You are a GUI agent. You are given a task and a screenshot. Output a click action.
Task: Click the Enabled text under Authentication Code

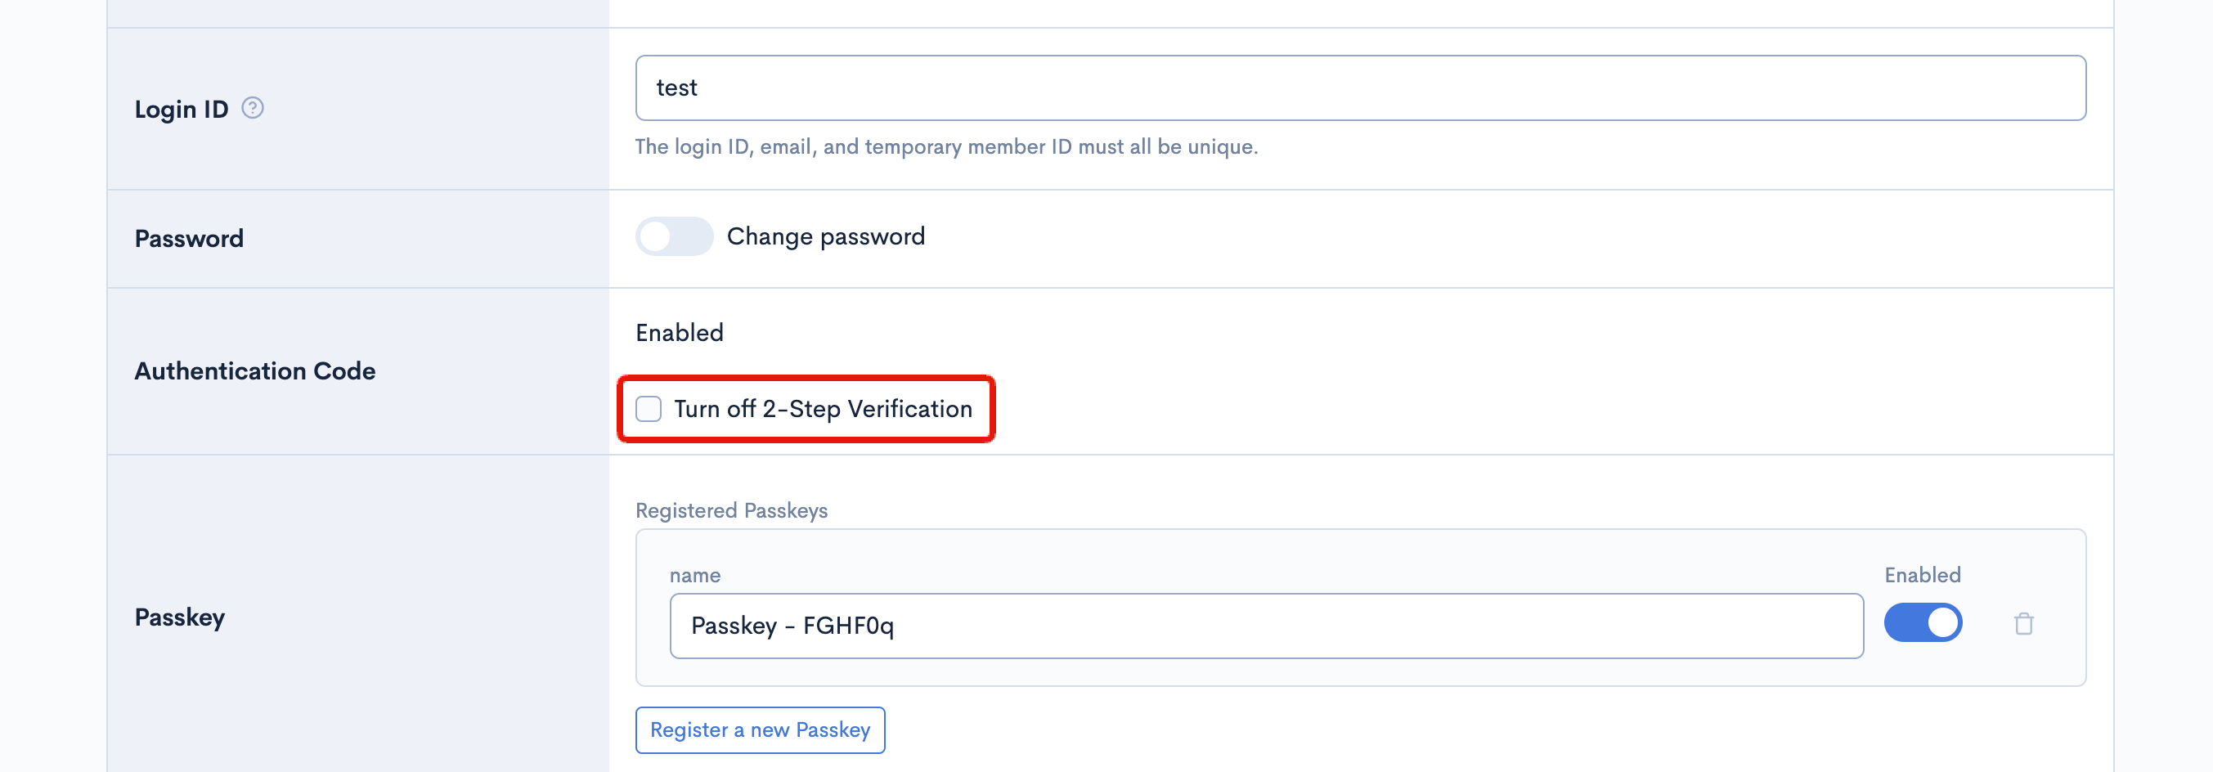(679, 332)
